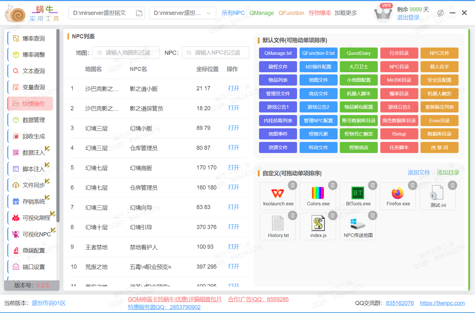Screen dimensions: 475x313
Task: Click the 端口设置 sidebar icon
Action: (x=16, y=267)
